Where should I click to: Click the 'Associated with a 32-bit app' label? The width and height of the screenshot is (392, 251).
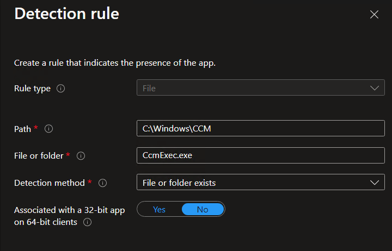tap(70, 210)
